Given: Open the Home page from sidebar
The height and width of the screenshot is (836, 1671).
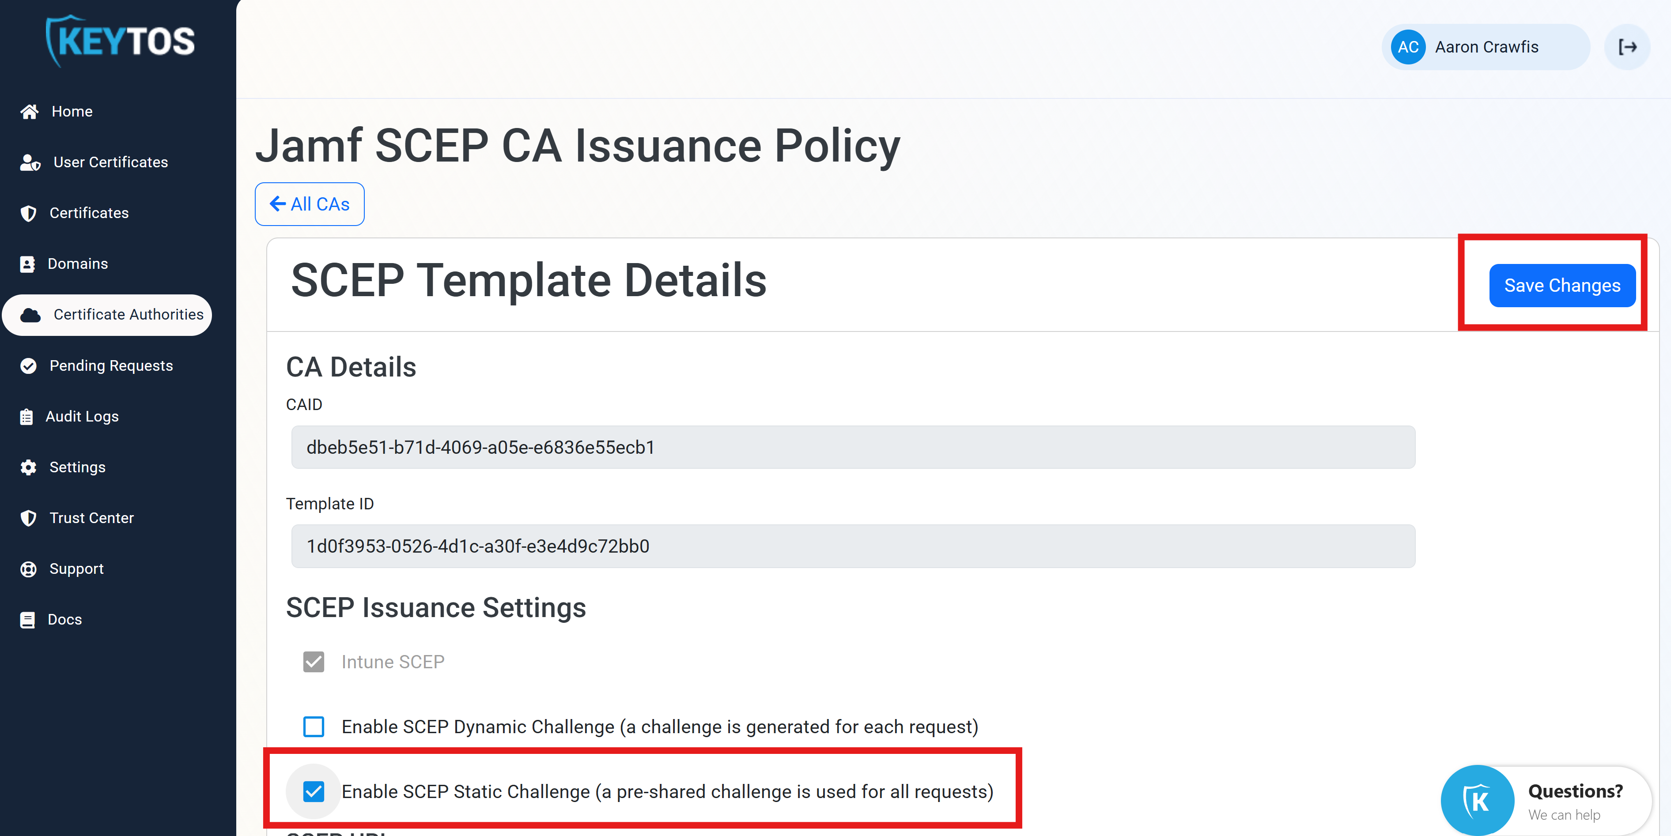Looking at the screenshot, I should (29, 111).
